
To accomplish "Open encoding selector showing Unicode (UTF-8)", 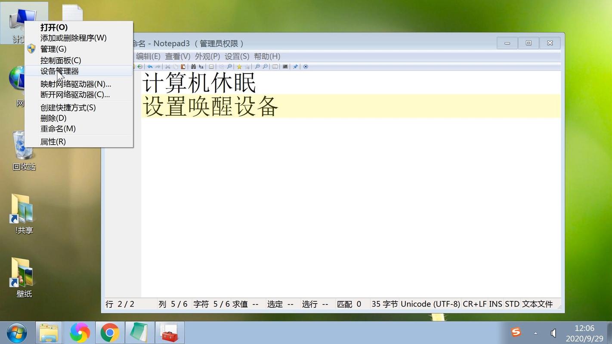I will click(x=430, y=304).
